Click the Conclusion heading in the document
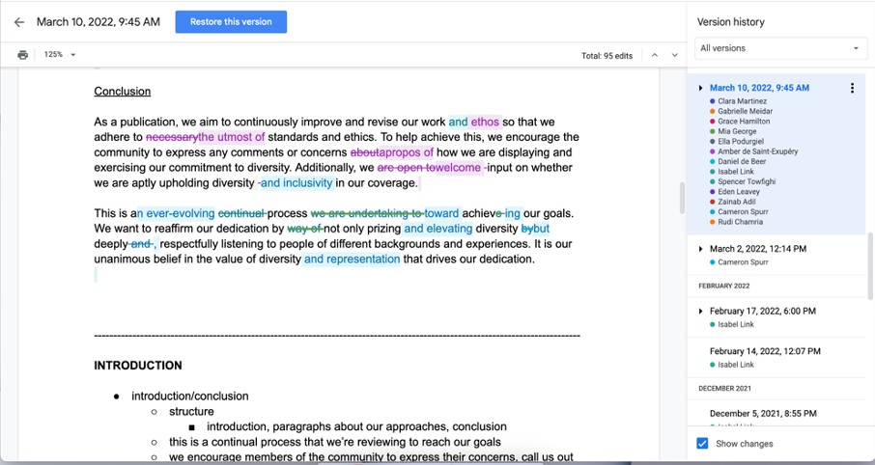Screen dimensions: 875x465 click(x=123, y=92)
